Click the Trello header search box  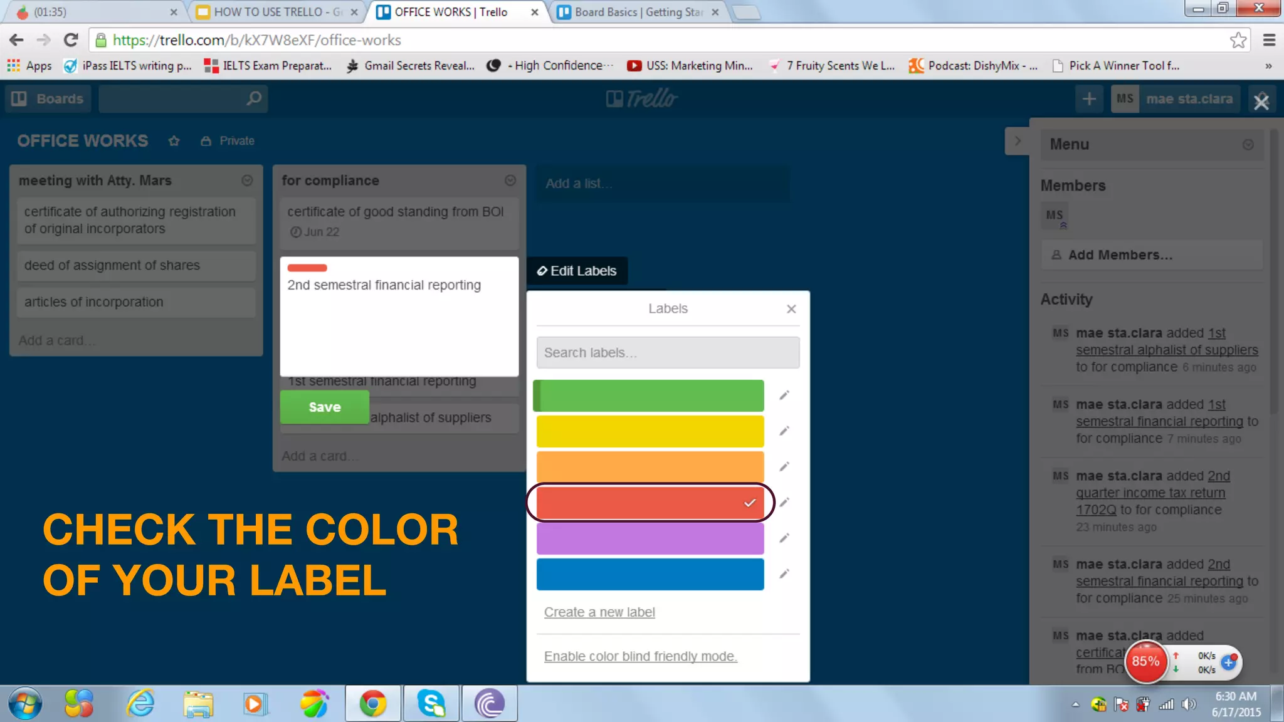[x=183, y=99]
